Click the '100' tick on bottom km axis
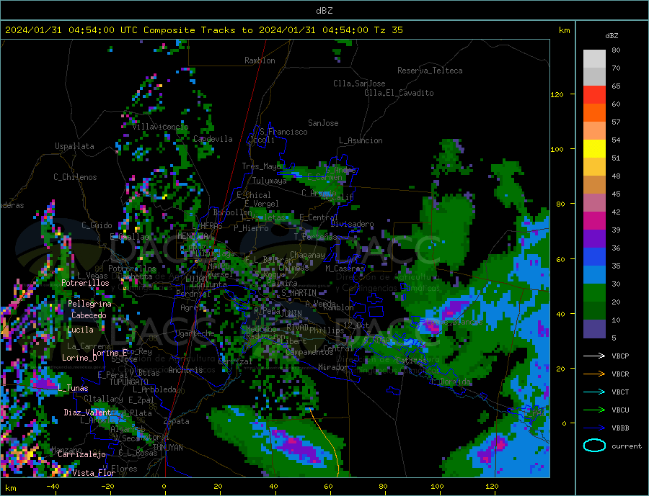Screen dimensions: 649x496 coord(437,487)
